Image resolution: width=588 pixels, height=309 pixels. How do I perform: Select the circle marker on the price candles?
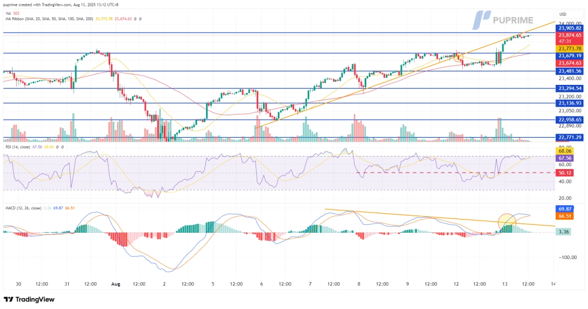[x=458, y=56]
